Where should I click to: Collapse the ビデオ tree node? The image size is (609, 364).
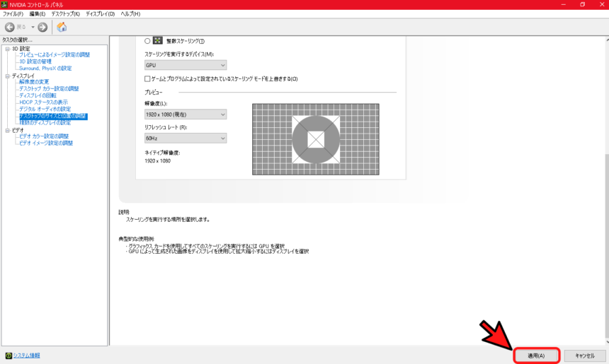(7, 131)
